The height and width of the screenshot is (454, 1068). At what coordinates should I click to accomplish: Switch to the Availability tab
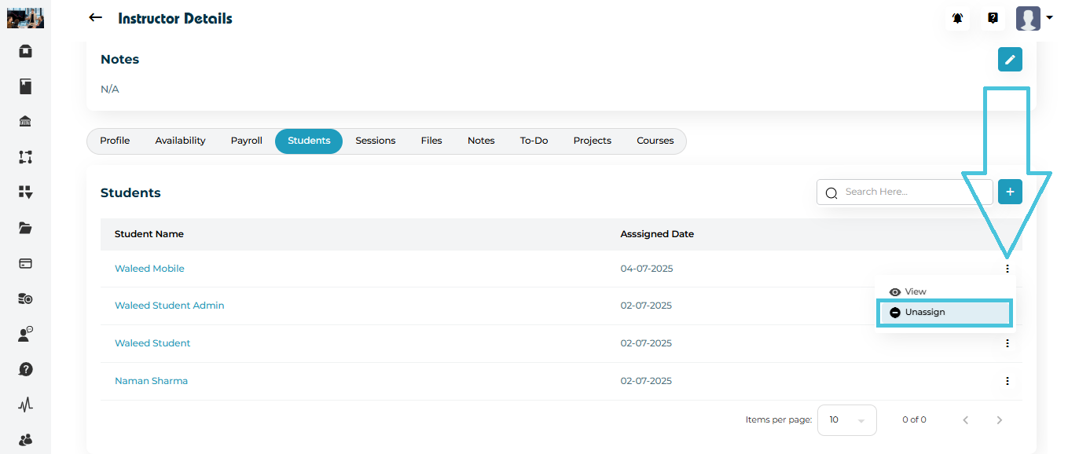[180, 141]
